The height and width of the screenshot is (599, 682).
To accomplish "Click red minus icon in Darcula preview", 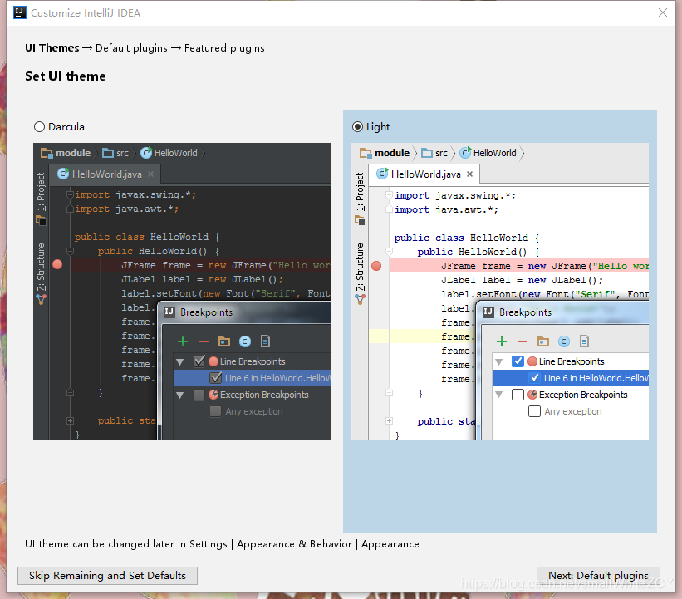I will (x=204, y=341).
